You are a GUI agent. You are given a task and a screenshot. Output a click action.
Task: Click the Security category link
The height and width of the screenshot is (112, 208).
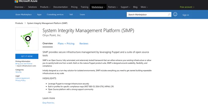point(18,72)
